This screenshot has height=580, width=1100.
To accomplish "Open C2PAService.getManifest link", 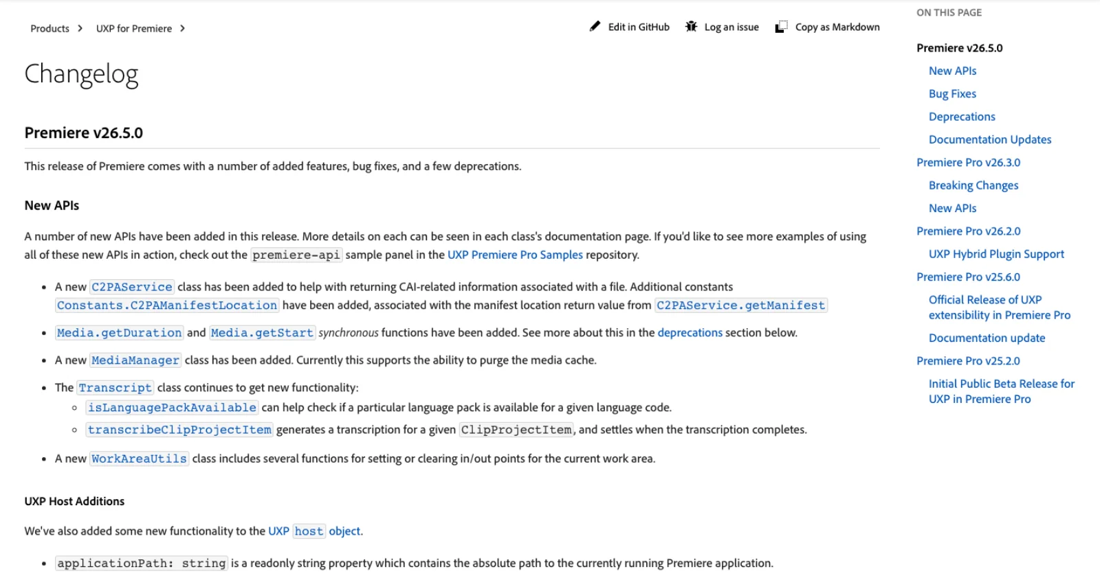I will pos(740,305).
